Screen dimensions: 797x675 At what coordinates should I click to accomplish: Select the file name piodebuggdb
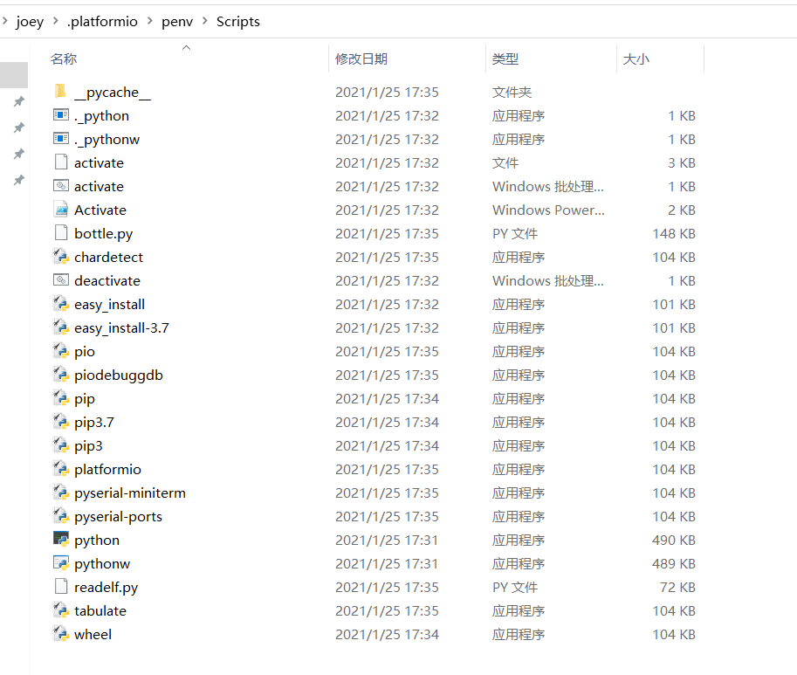[x=119, y=375]
